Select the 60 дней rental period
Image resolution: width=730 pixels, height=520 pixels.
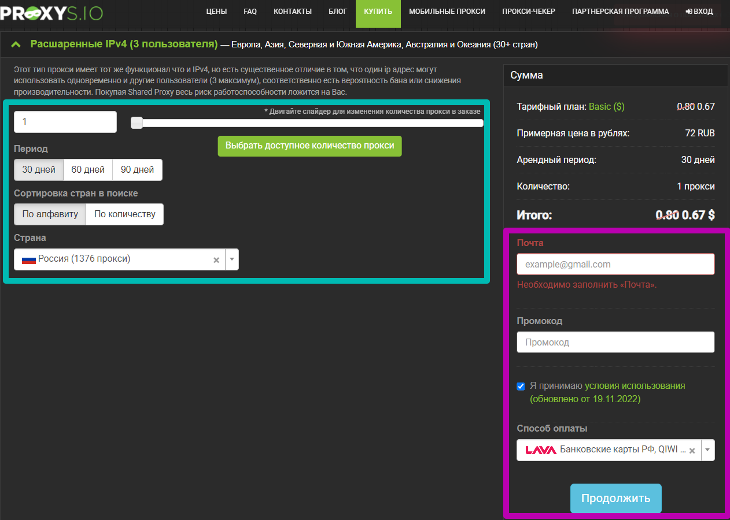click(88, 170)
